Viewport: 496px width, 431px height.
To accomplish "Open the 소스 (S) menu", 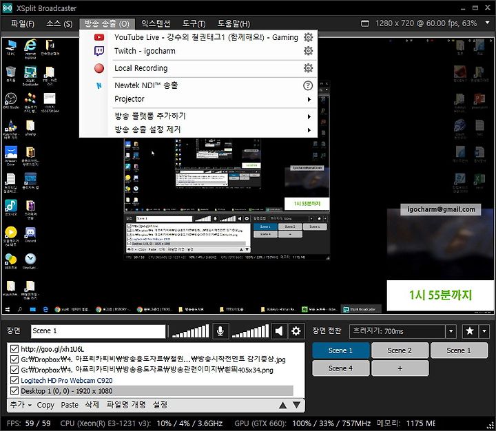I will [x=59, y=23].
